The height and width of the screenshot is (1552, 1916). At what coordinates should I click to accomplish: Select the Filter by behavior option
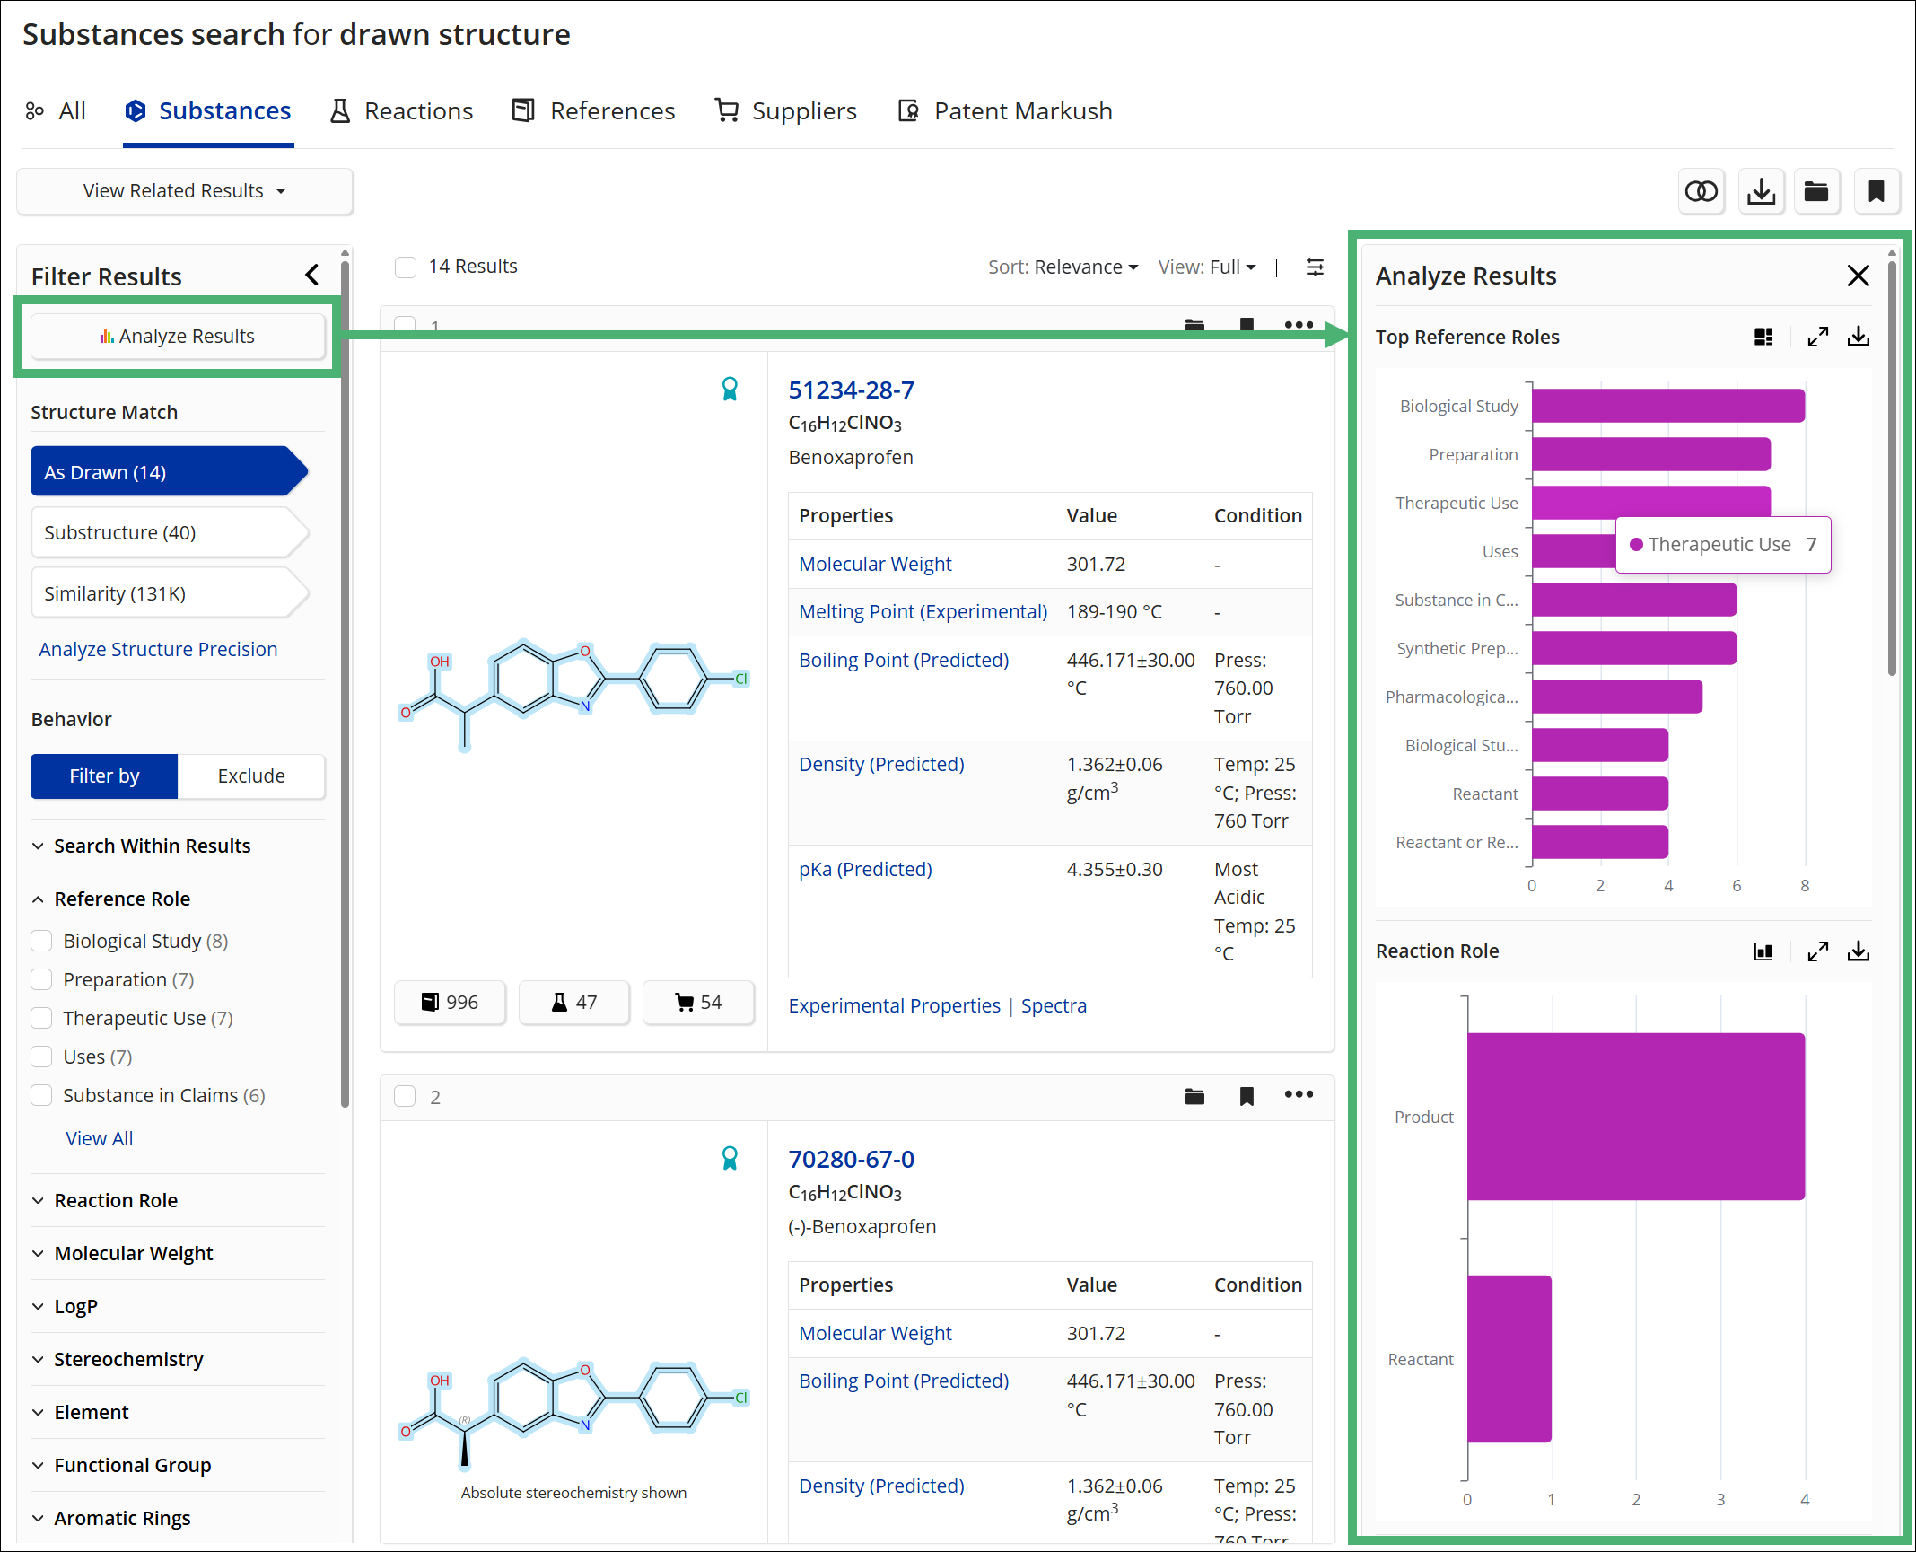(104, 776)
